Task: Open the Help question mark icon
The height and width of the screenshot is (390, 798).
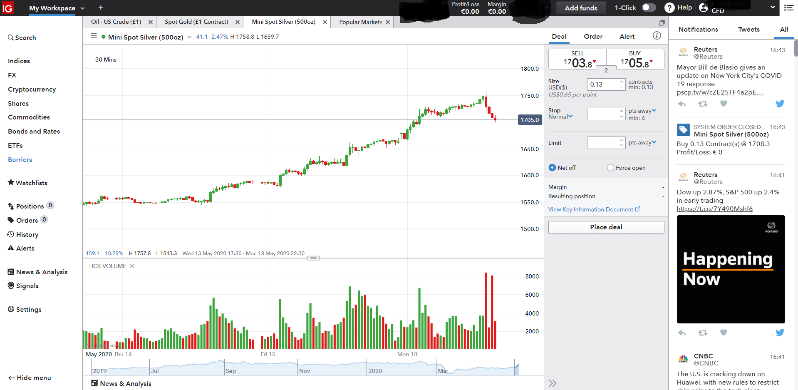Action: pos(669,7)
